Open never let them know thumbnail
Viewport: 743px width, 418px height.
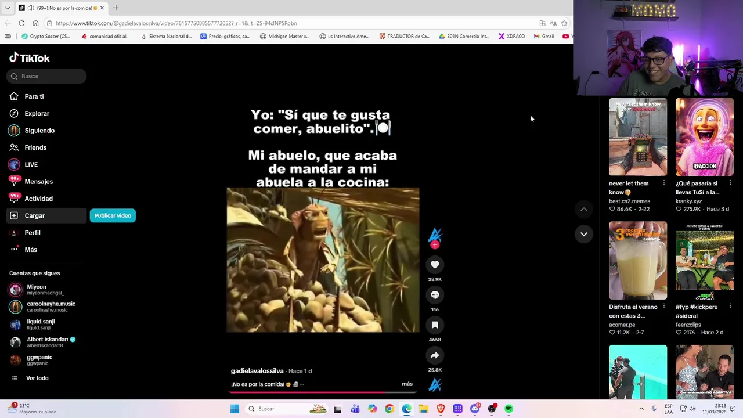click(638, 137)
